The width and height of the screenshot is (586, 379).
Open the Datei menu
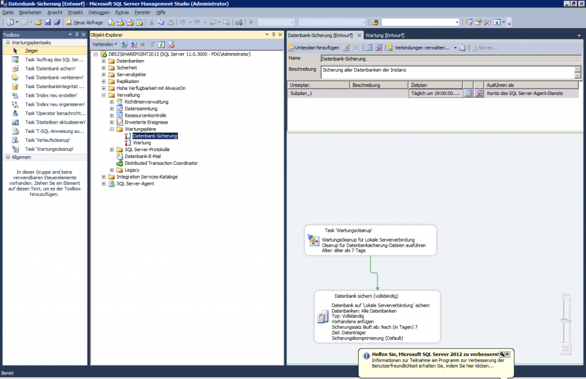(x=8, y=13)
